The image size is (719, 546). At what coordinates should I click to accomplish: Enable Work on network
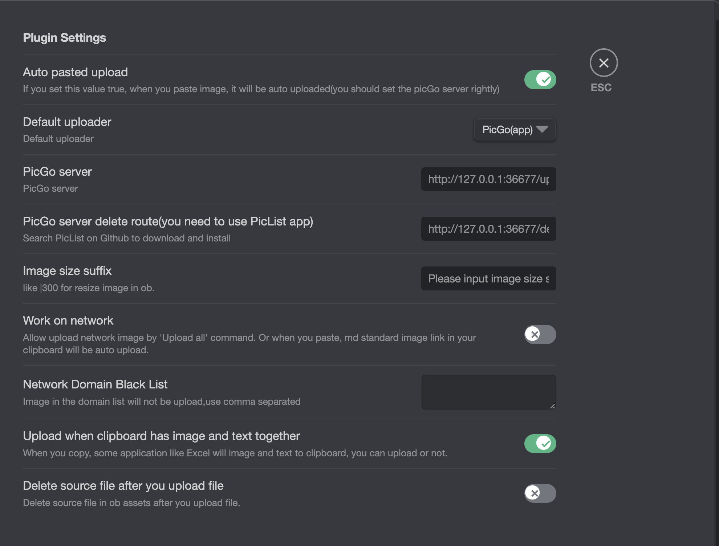tap(540, 335)
